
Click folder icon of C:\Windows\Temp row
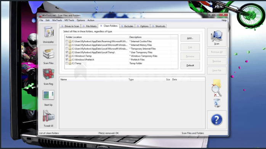pyautogui.click(x=70, y=56)
